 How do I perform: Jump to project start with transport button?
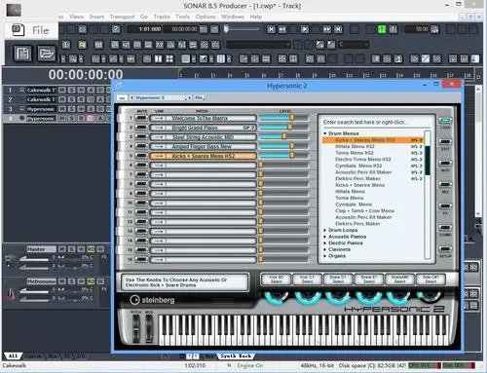pyautogui.click(x=271, y=29)
